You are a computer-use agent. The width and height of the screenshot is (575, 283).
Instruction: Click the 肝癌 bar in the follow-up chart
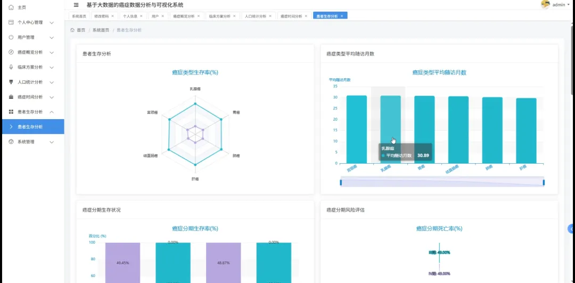[x=526, y=131]
